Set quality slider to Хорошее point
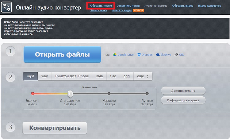 pos(109,93)
